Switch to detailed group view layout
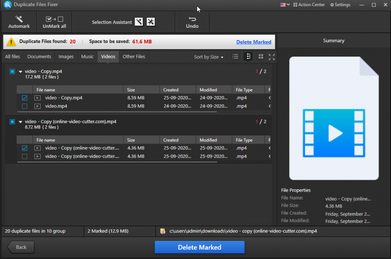 (x=248, y=56)
